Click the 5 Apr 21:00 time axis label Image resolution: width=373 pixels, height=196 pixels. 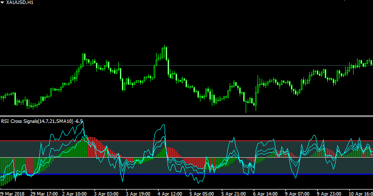[x=234, y=194]
